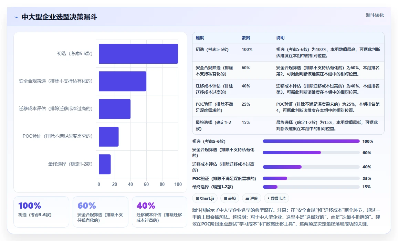Click the funnel icon beside the panel title

(17, 18)
